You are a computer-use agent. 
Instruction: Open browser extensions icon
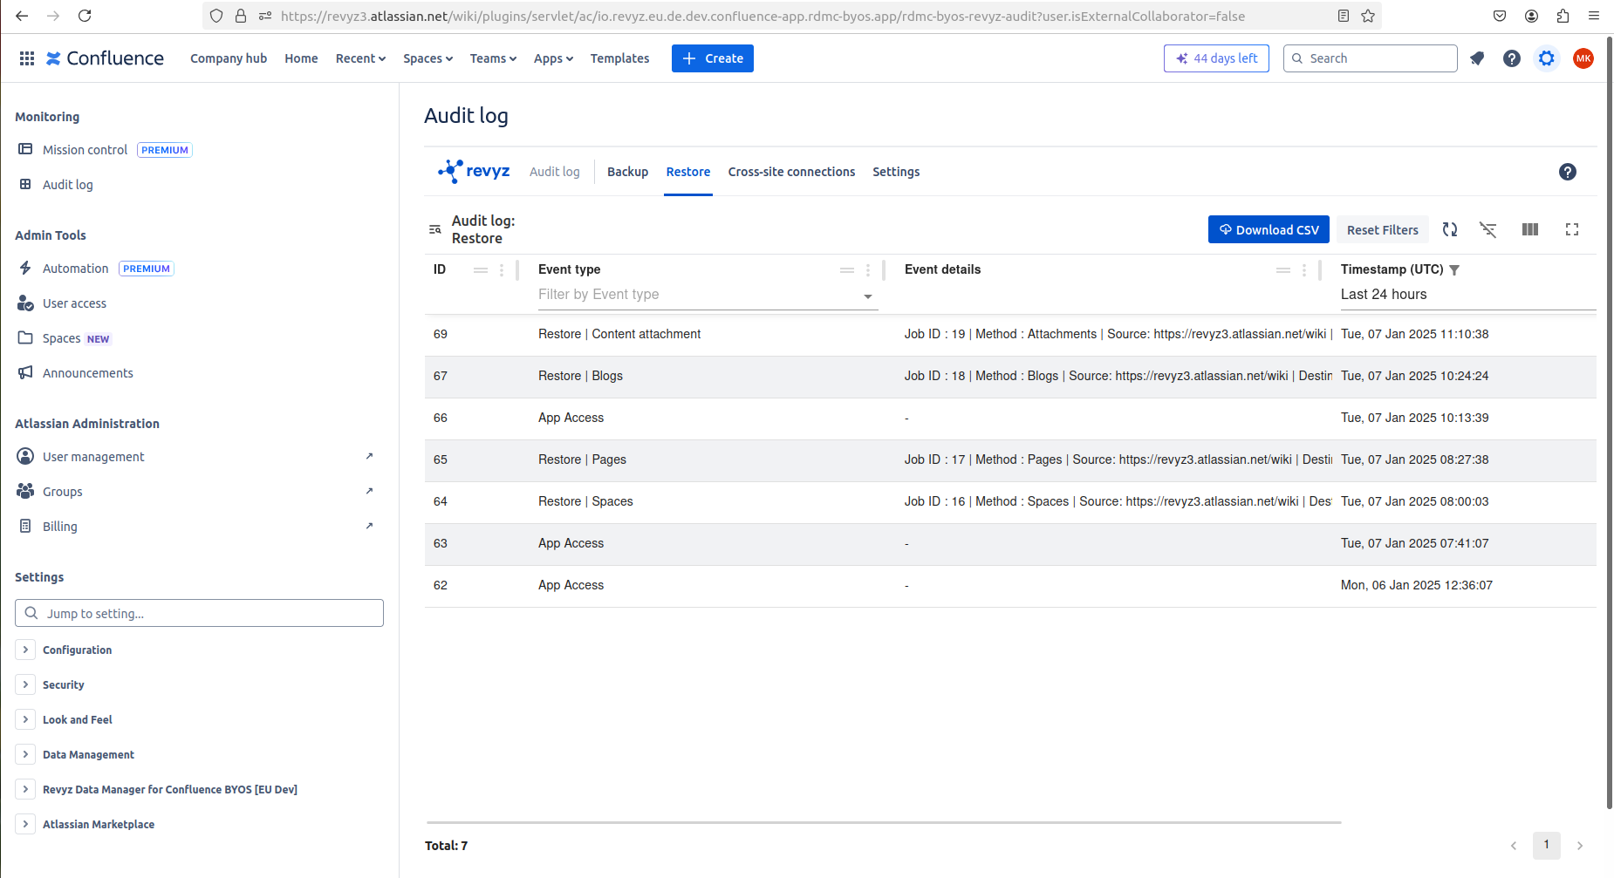pos(1563,16)
